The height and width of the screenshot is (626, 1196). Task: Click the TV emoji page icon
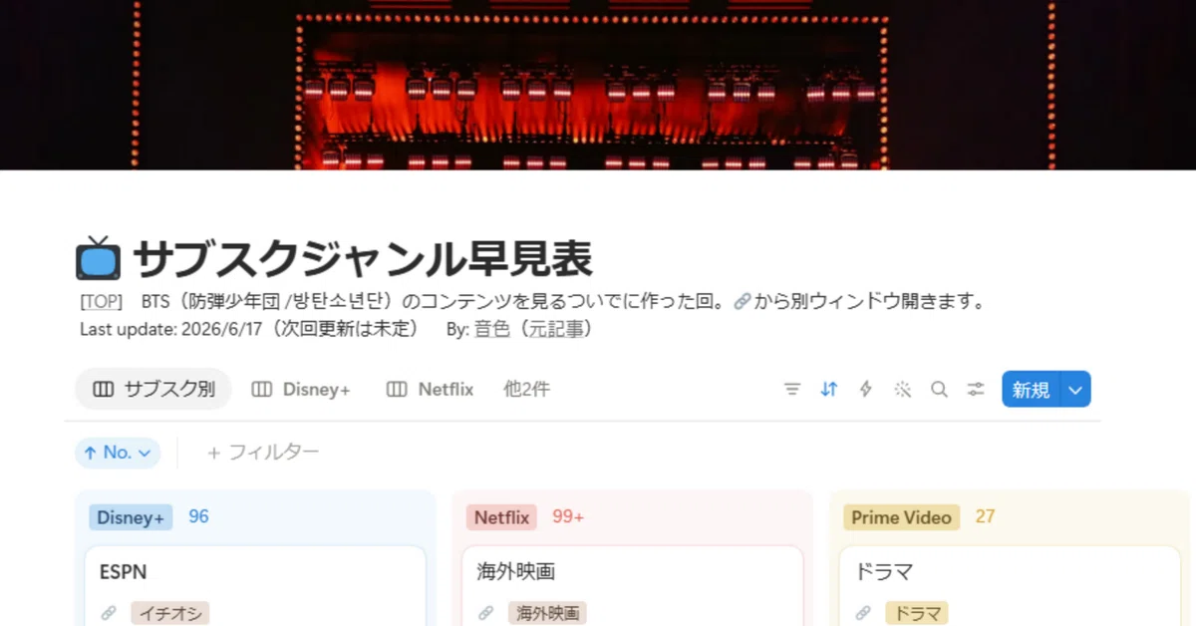[x=99, y=258]
